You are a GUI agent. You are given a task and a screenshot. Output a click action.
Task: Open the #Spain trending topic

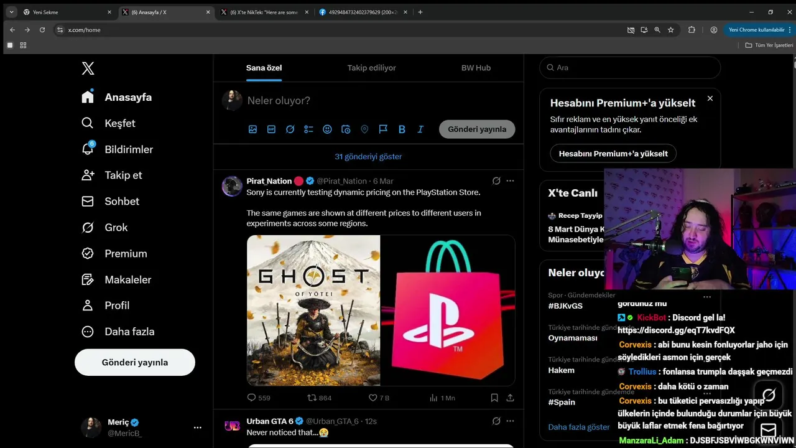pos(562,402)
